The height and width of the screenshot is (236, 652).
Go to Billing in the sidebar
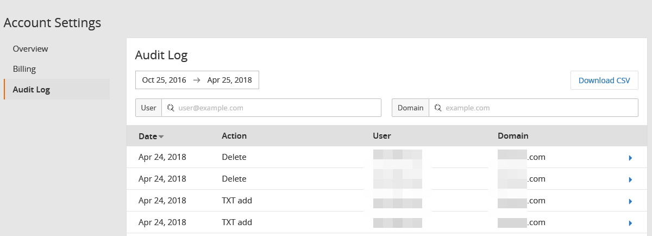coord(24,69)
